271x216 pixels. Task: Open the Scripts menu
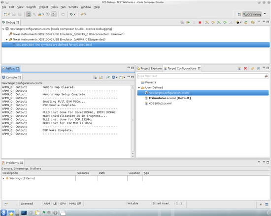click(x=73, y=7)
